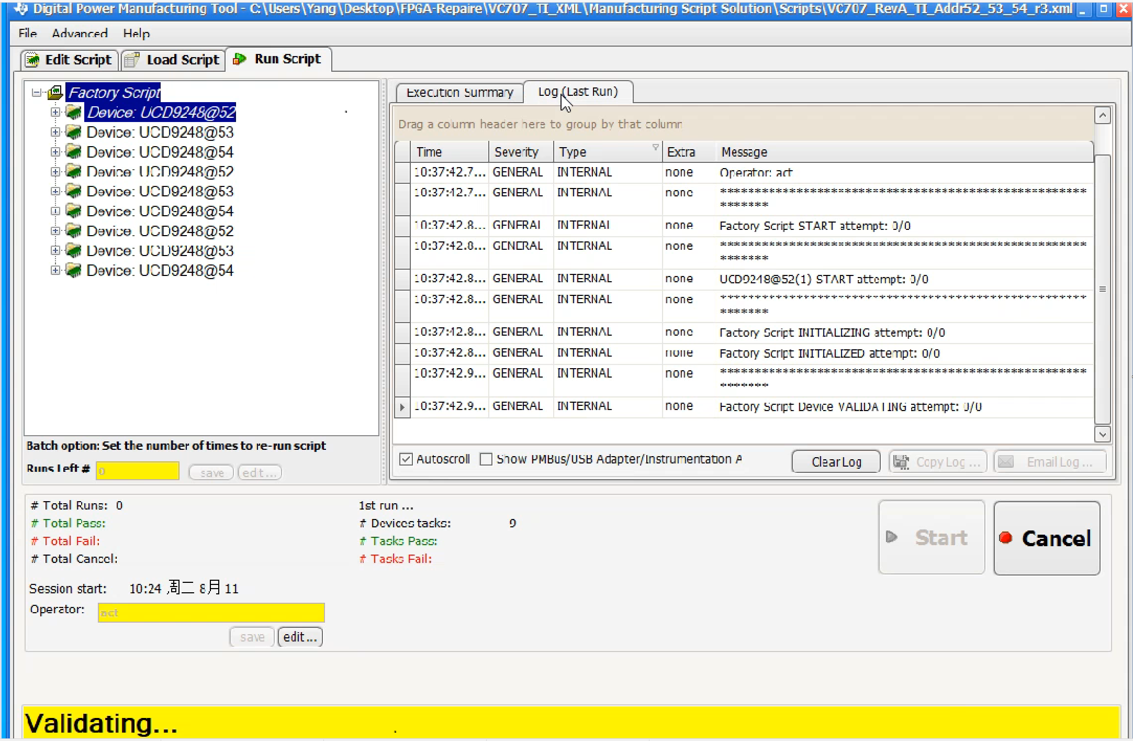Click save button next to Runs Left
This screenshot has width=1133, height=741.
(x=211, y=473)
